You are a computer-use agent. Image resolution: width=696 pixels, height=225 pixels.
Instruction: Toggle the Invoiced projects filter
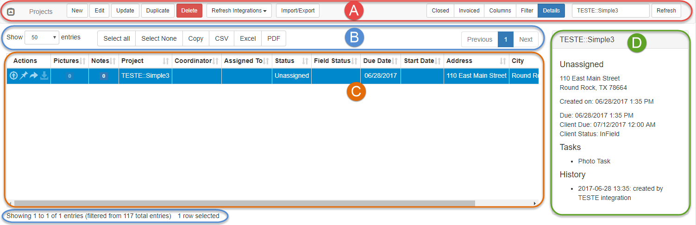click(469, 11)
